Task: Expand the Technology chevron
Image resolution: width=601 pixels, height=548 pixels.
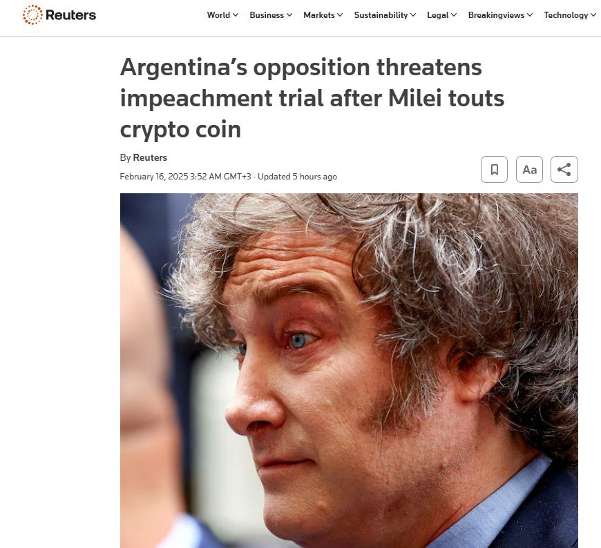Action: point(593,15)
